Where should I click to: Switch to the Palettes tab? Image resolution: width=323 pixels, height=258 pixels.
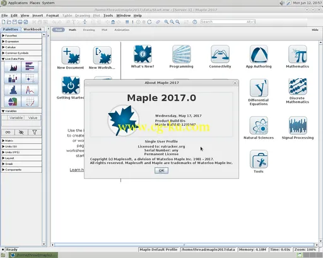[x=11, y=29]
